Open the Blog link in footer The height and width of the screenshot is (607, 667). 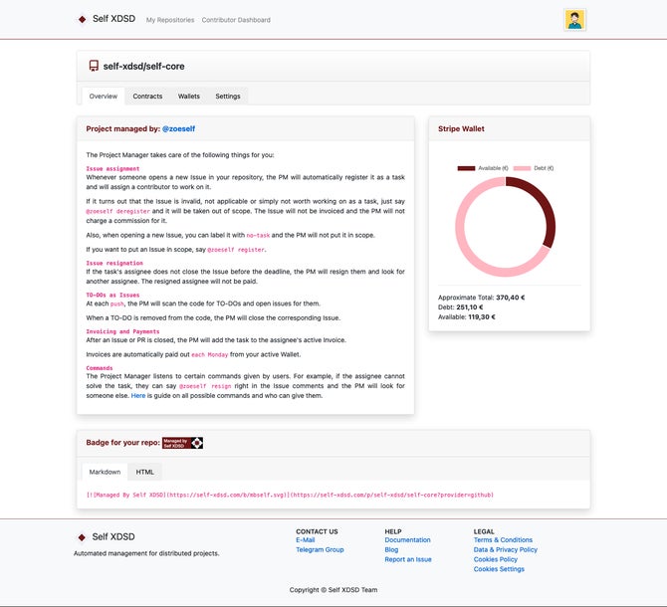point(391,549)
